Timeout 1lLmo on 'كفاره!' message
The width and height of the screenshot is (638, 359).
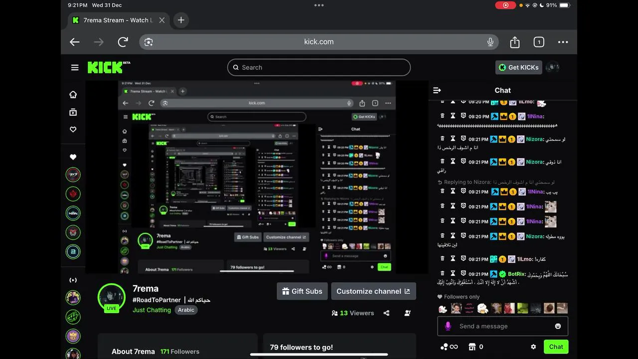[x=453, y=258]
